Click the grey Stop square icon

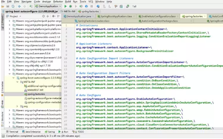92,6
